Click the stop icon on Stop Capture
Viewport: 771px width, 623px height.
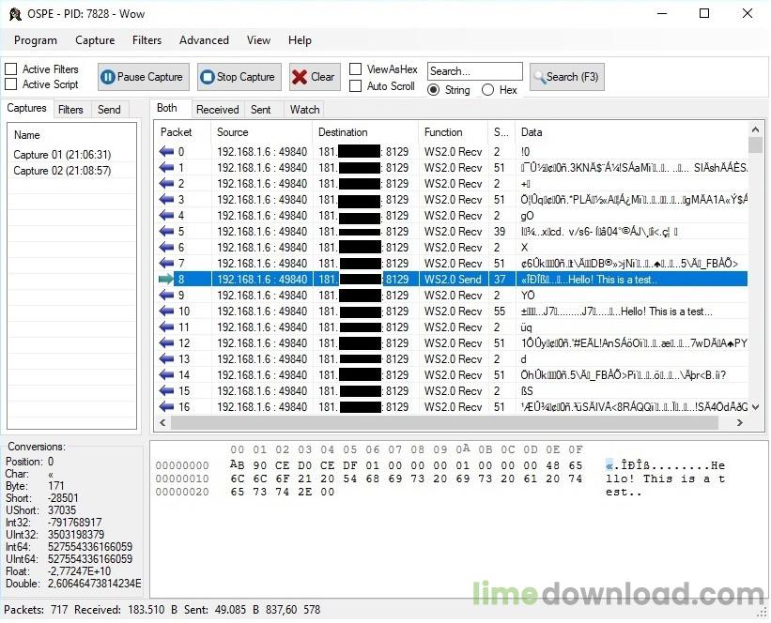208,77
